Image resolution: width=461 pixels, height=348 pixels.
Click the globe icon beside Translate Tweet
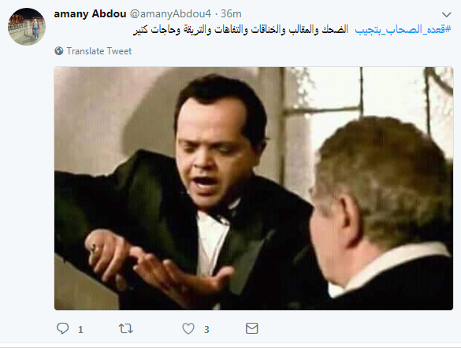point(59,51)
